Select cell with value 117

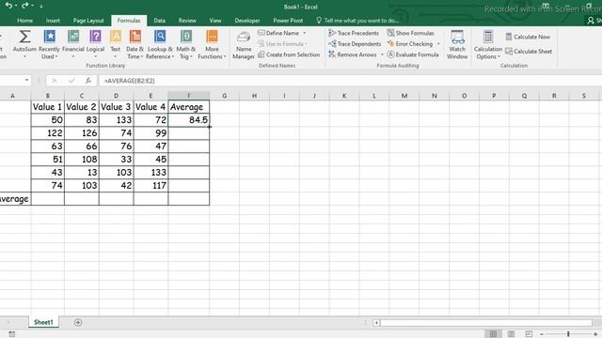point(150,185)
